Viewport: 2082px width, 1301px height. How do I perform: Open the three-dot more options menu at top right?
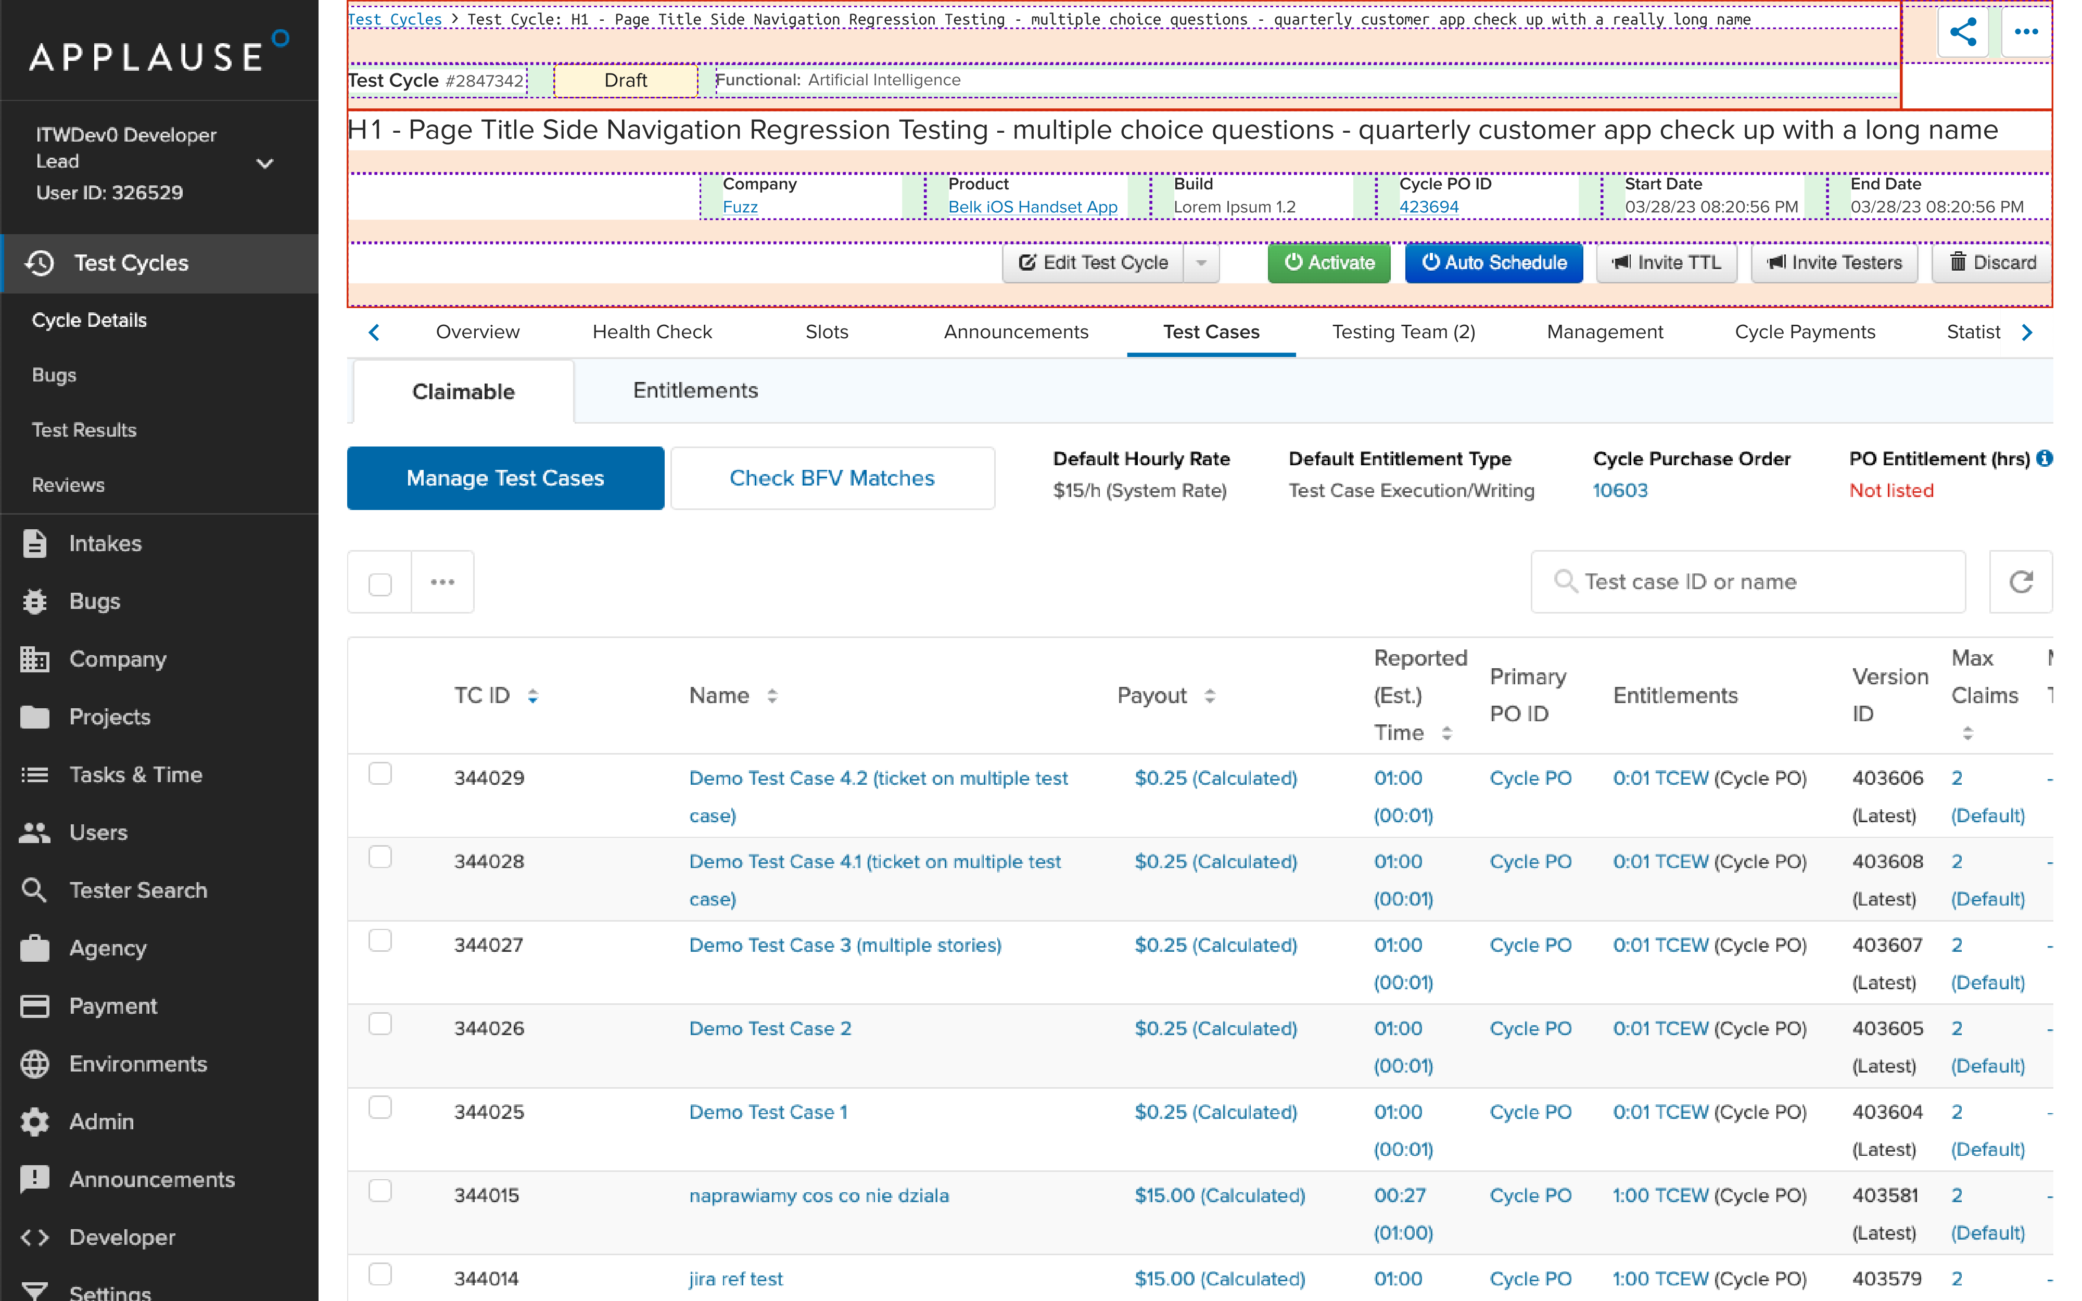[x=2026, y=32]
